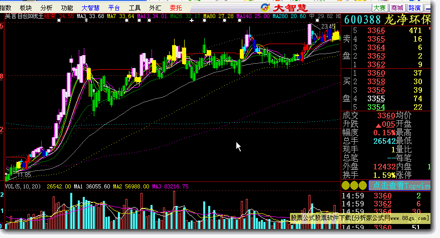440x238 pixels.
Task: Click sell level 3 price 3364
Action: (376, 48)
